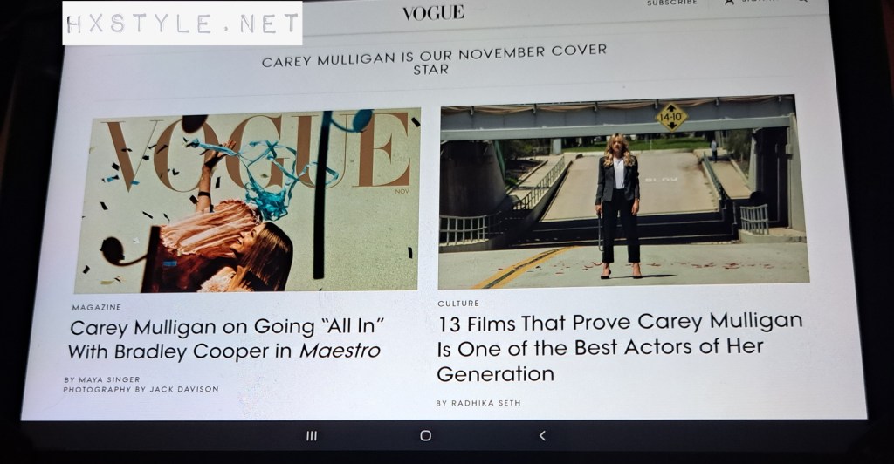Click the word Maestro in headline
The width and height of the screenshot is (894, 464).
(x=340, y=351)
